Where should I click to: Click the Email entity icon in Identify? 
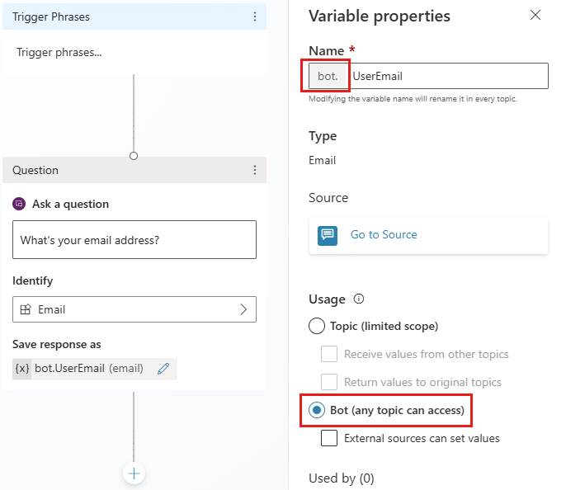pyautogui.click(x=26, y=309)
